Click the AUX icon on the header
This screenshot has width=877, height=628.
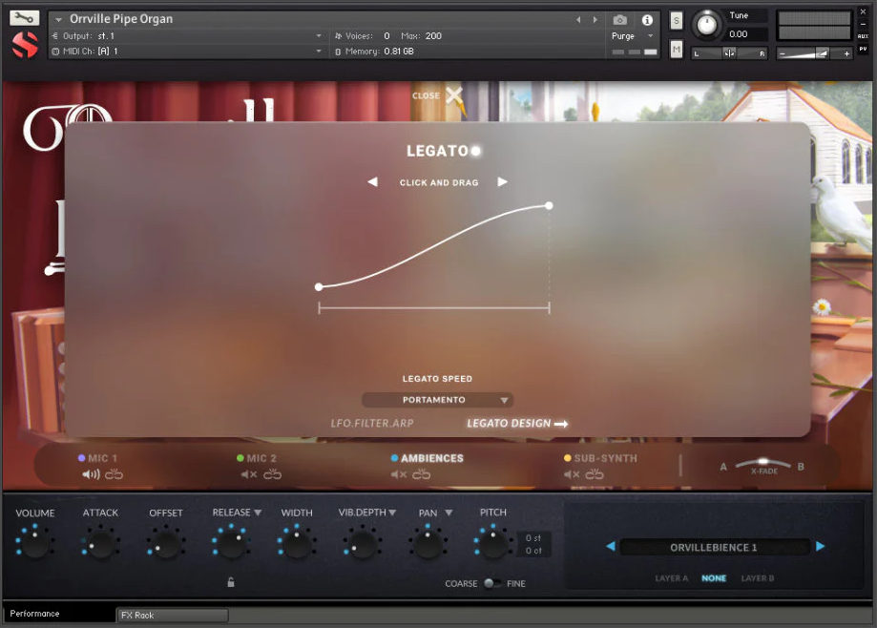click(x=863, y=36)
